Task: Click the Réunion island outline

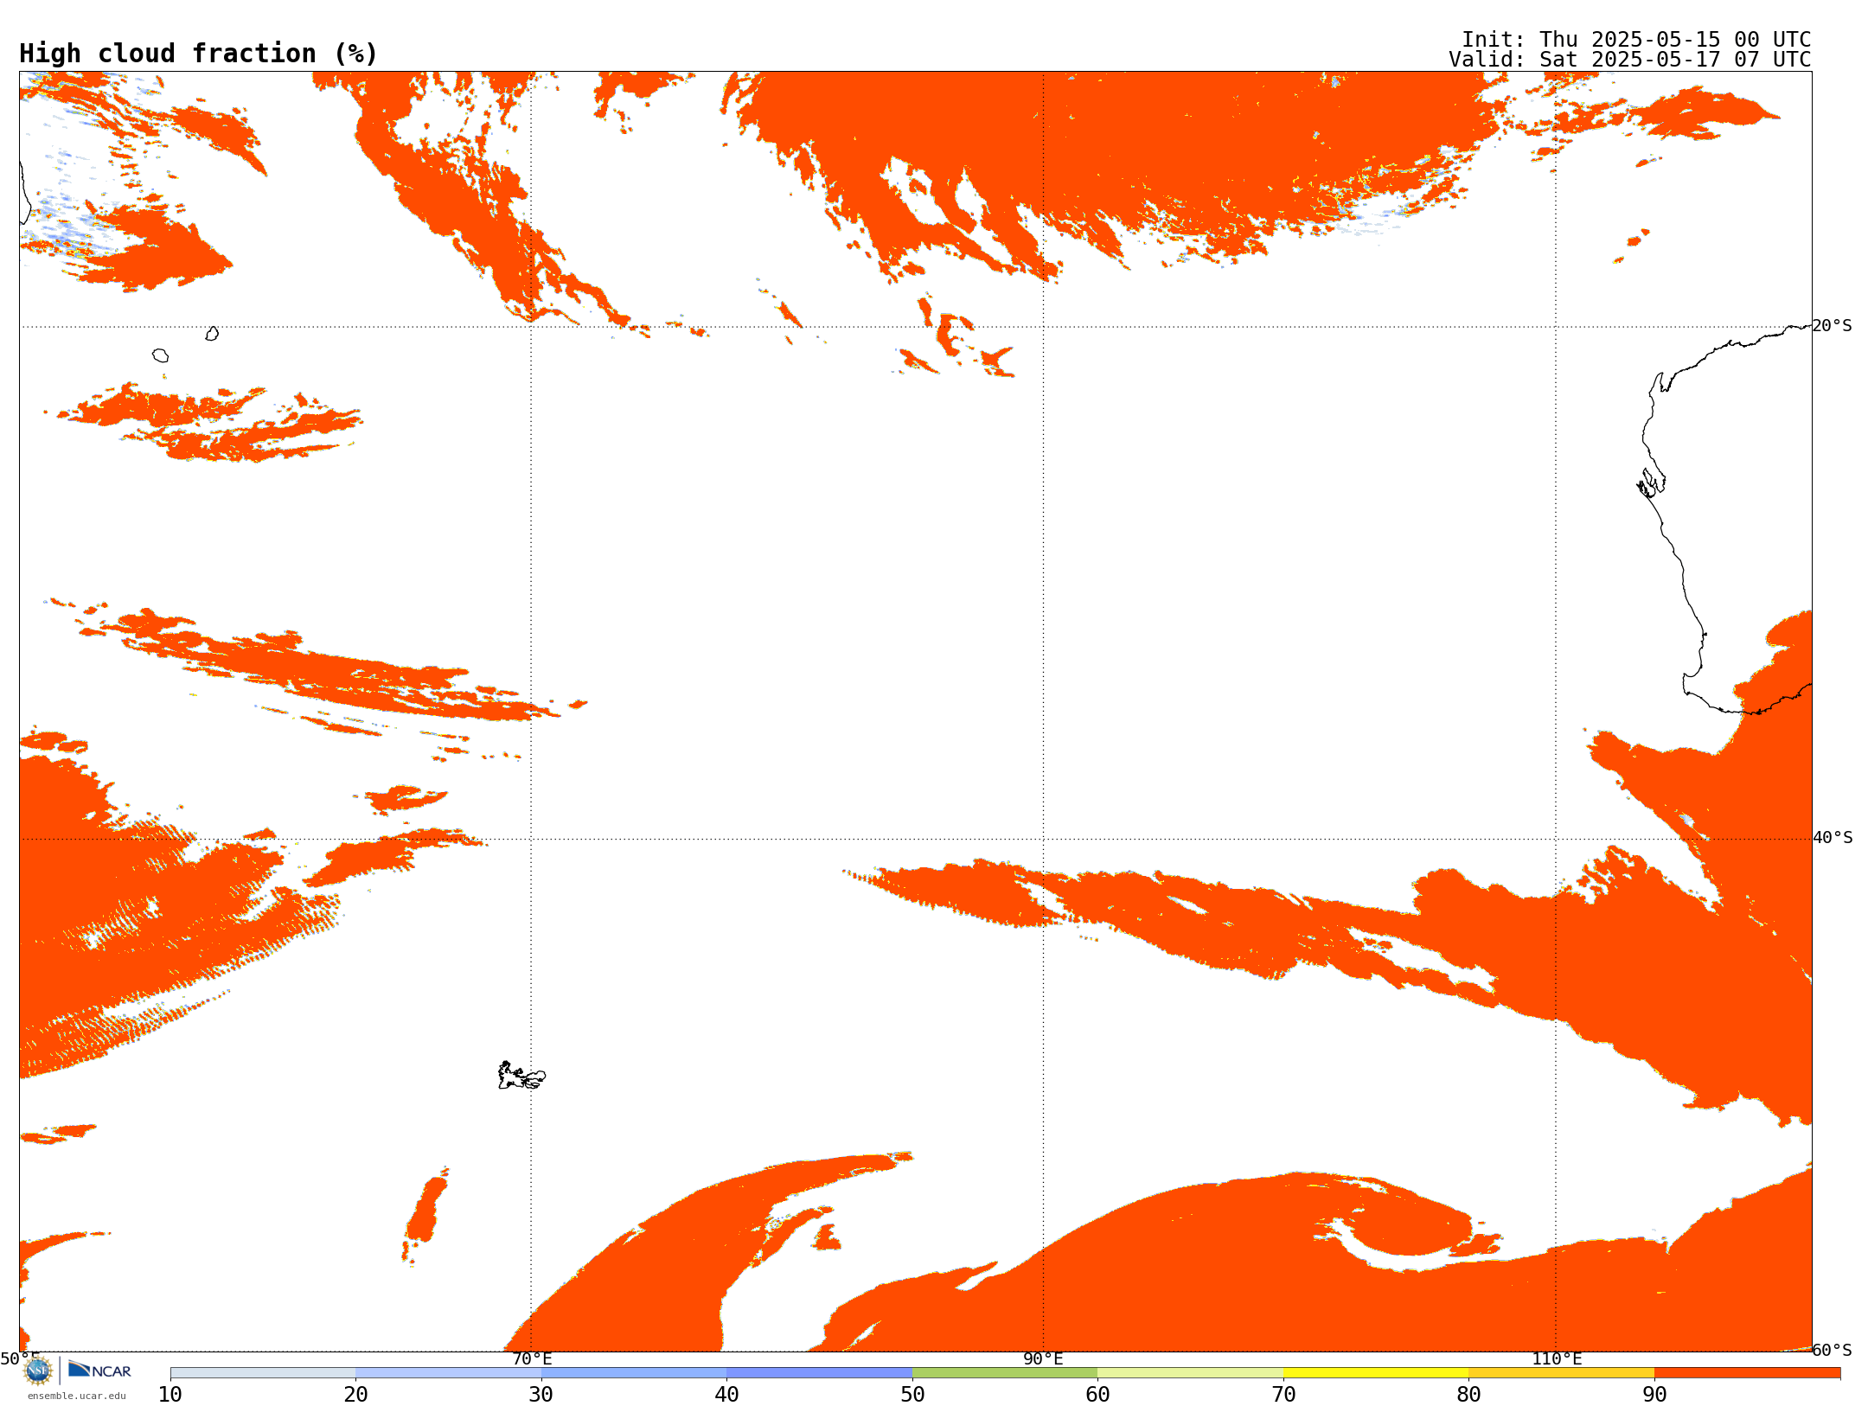Action: (160, 355)
